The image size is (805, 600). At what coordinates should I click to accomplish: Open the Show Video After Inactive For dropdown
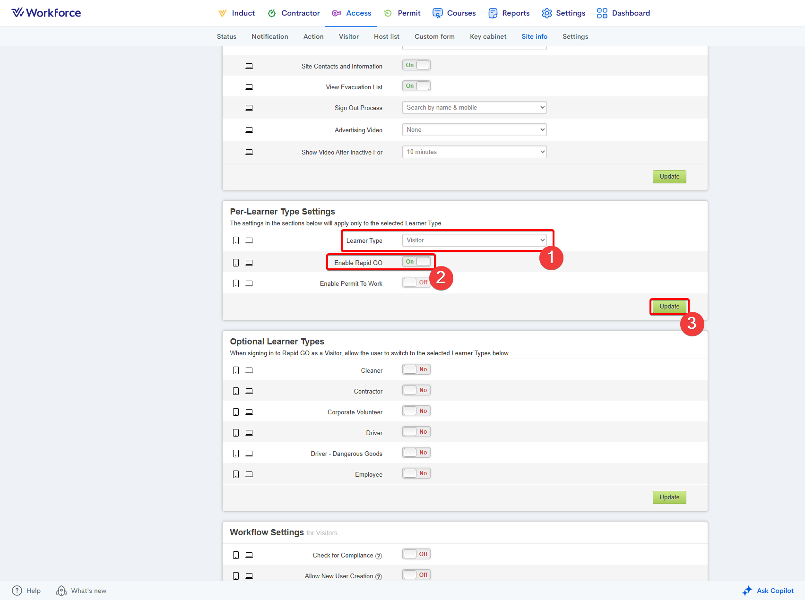click(474, 152)
